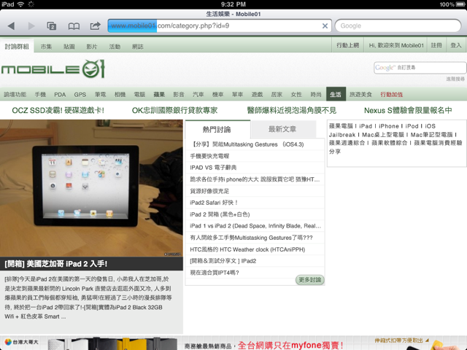The height and width of the screenshot is (350, 467).
Task: Open the 影音 category
Action: 179,94
